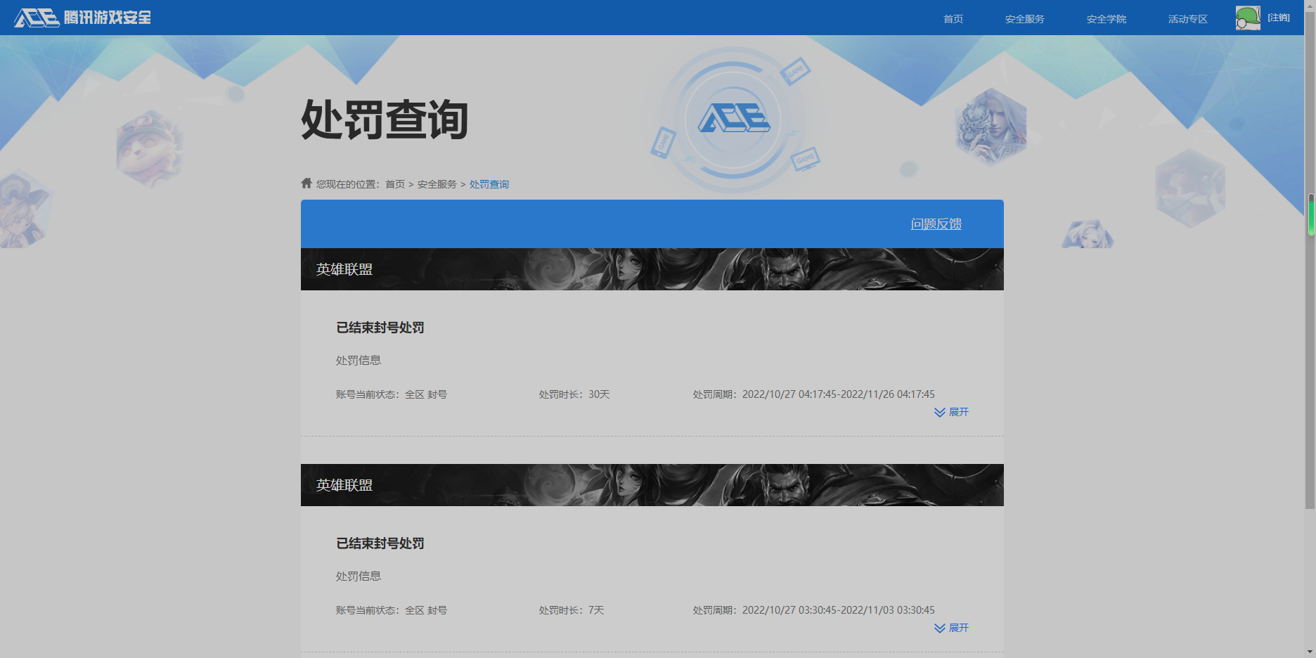Viewport: 1316px width, 658px height.
Task: Select the 处罚时长:7天 text
Action: (x=572, y=610)
